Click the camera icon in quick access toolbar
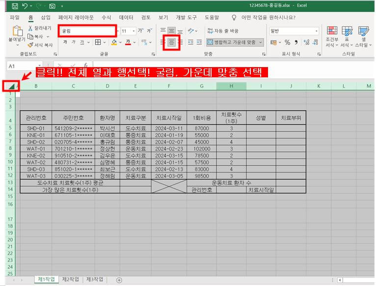This screenshot has height=286, width=376. (52, 6)
